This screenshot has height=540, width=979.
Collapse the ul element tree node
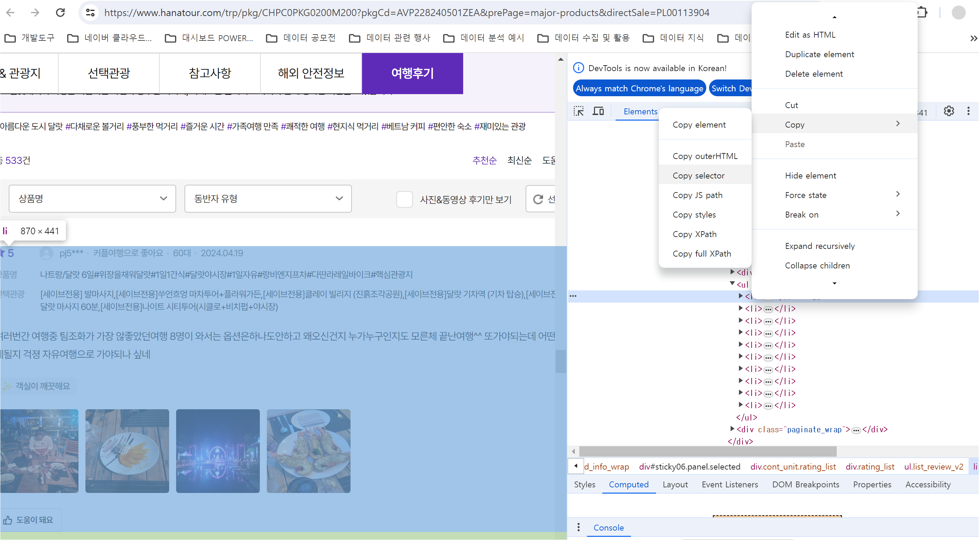(732, 283)
